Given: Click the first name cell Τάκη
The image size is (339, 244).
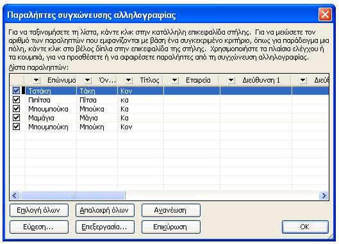Looking at the screenshot, I should (x=97, y=91).
